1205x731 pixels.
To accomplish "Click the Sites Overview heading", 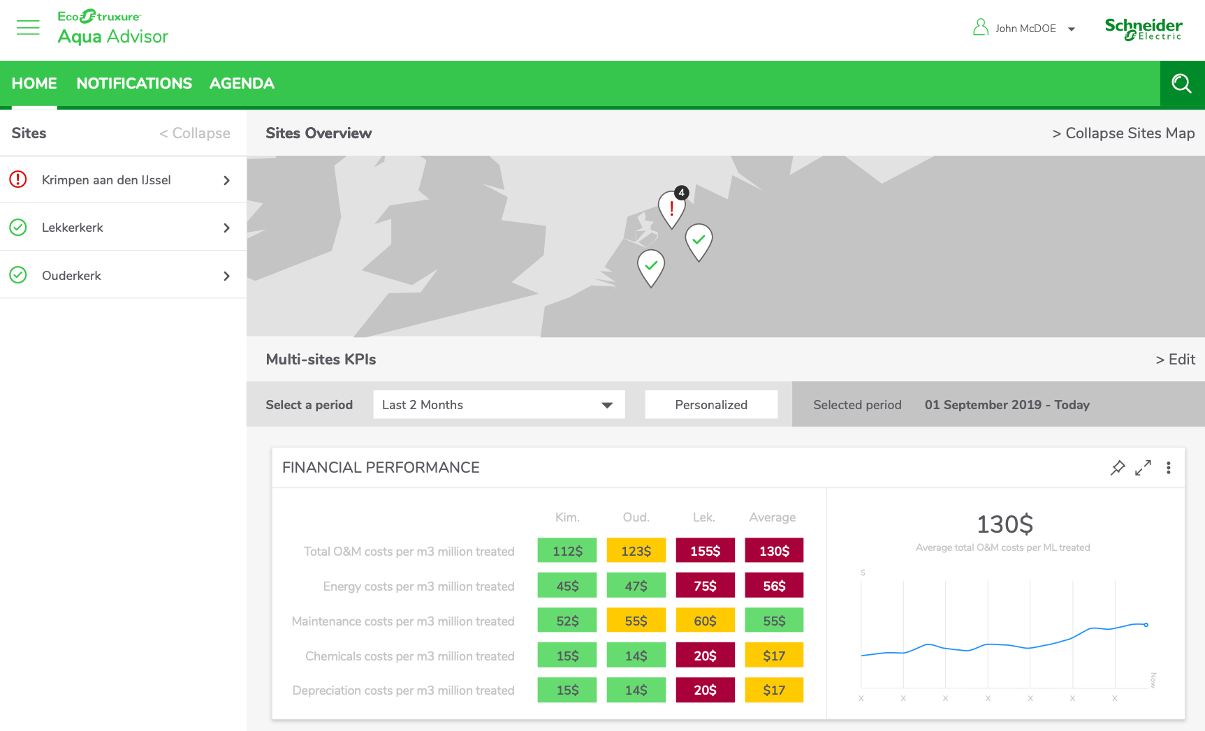I will (319, 133).
